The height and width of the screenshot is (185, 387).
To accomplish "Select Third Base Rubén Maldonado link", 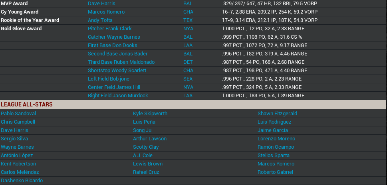I will click(121, 62).
